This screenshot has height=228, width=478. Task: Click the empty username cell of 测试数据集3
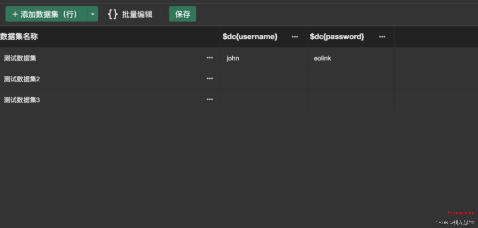264,100
